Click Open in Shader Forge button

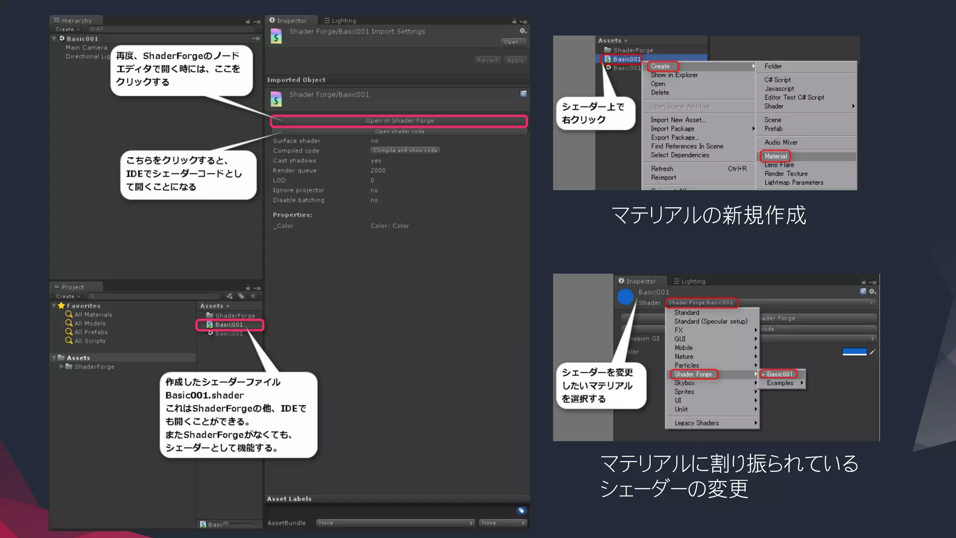click(399, 120)
